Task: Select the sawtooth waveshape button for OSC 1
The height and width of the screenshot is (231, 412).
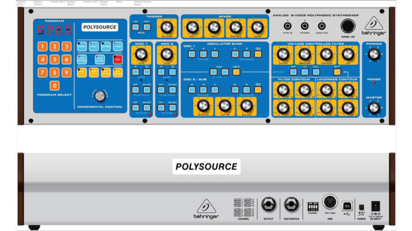Action: (235, 54)
